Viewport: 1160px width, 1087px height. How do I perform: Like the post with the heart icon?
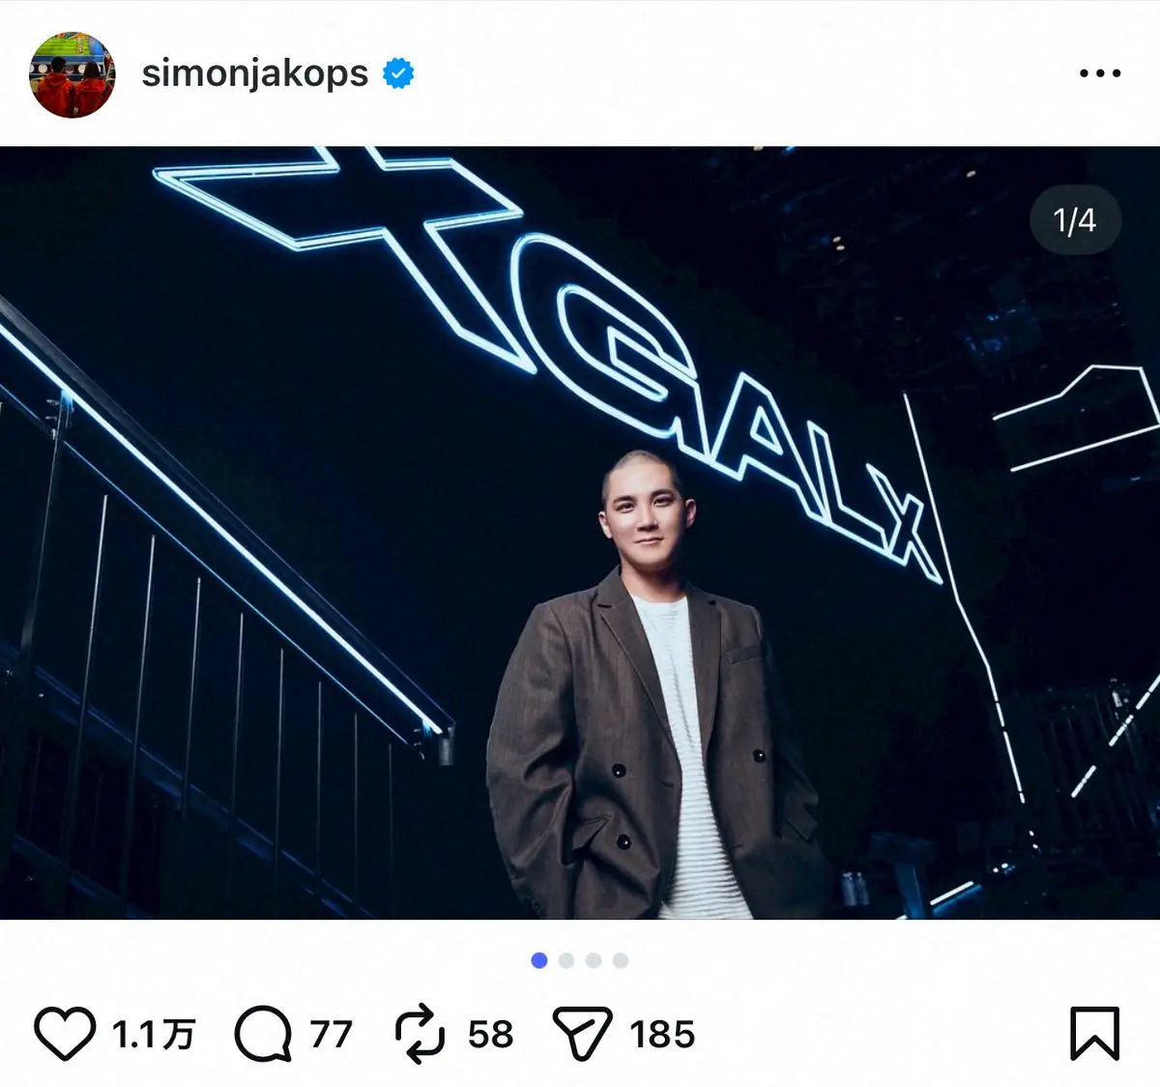click(65, 1034)
